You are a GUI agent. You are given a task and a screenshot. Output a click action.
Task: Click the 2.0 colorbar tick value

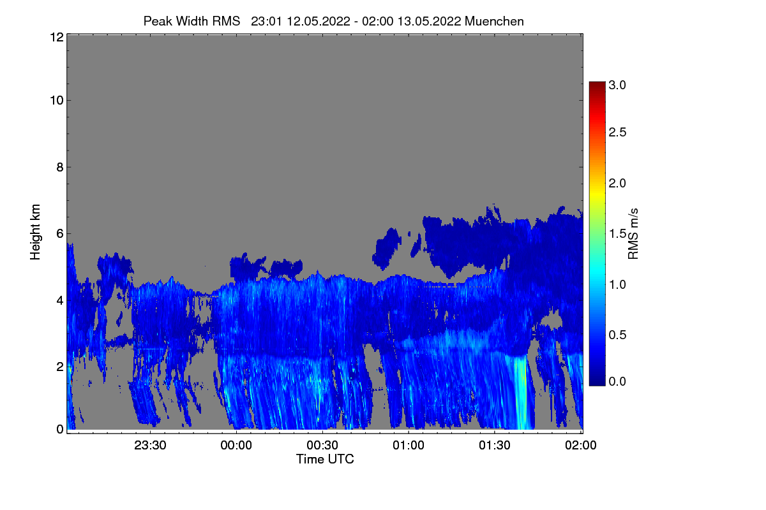click(617, 183)
